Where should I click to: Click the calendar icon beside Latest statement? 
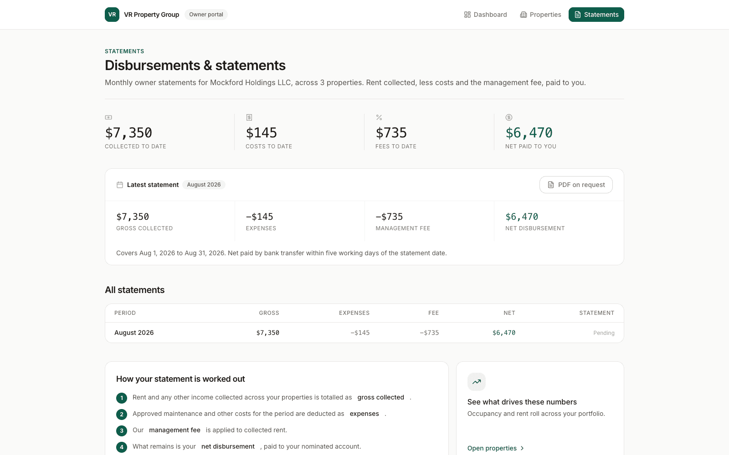point(120,185)
